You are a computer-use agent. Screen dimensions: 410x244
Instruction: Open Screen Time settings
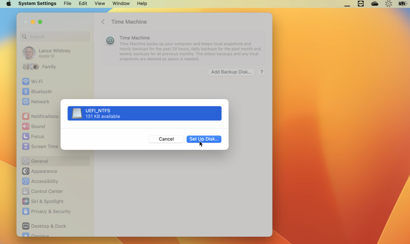point(45,146)
